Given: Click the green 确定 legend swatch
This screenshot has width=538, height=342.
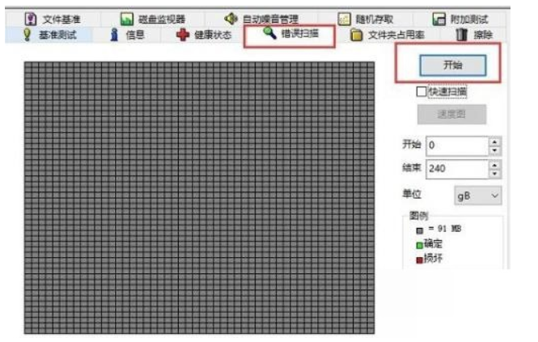Looking at the screenshot, I should pos(419,245).
